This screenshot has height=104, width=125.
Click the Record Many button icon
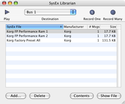point(113,12)
